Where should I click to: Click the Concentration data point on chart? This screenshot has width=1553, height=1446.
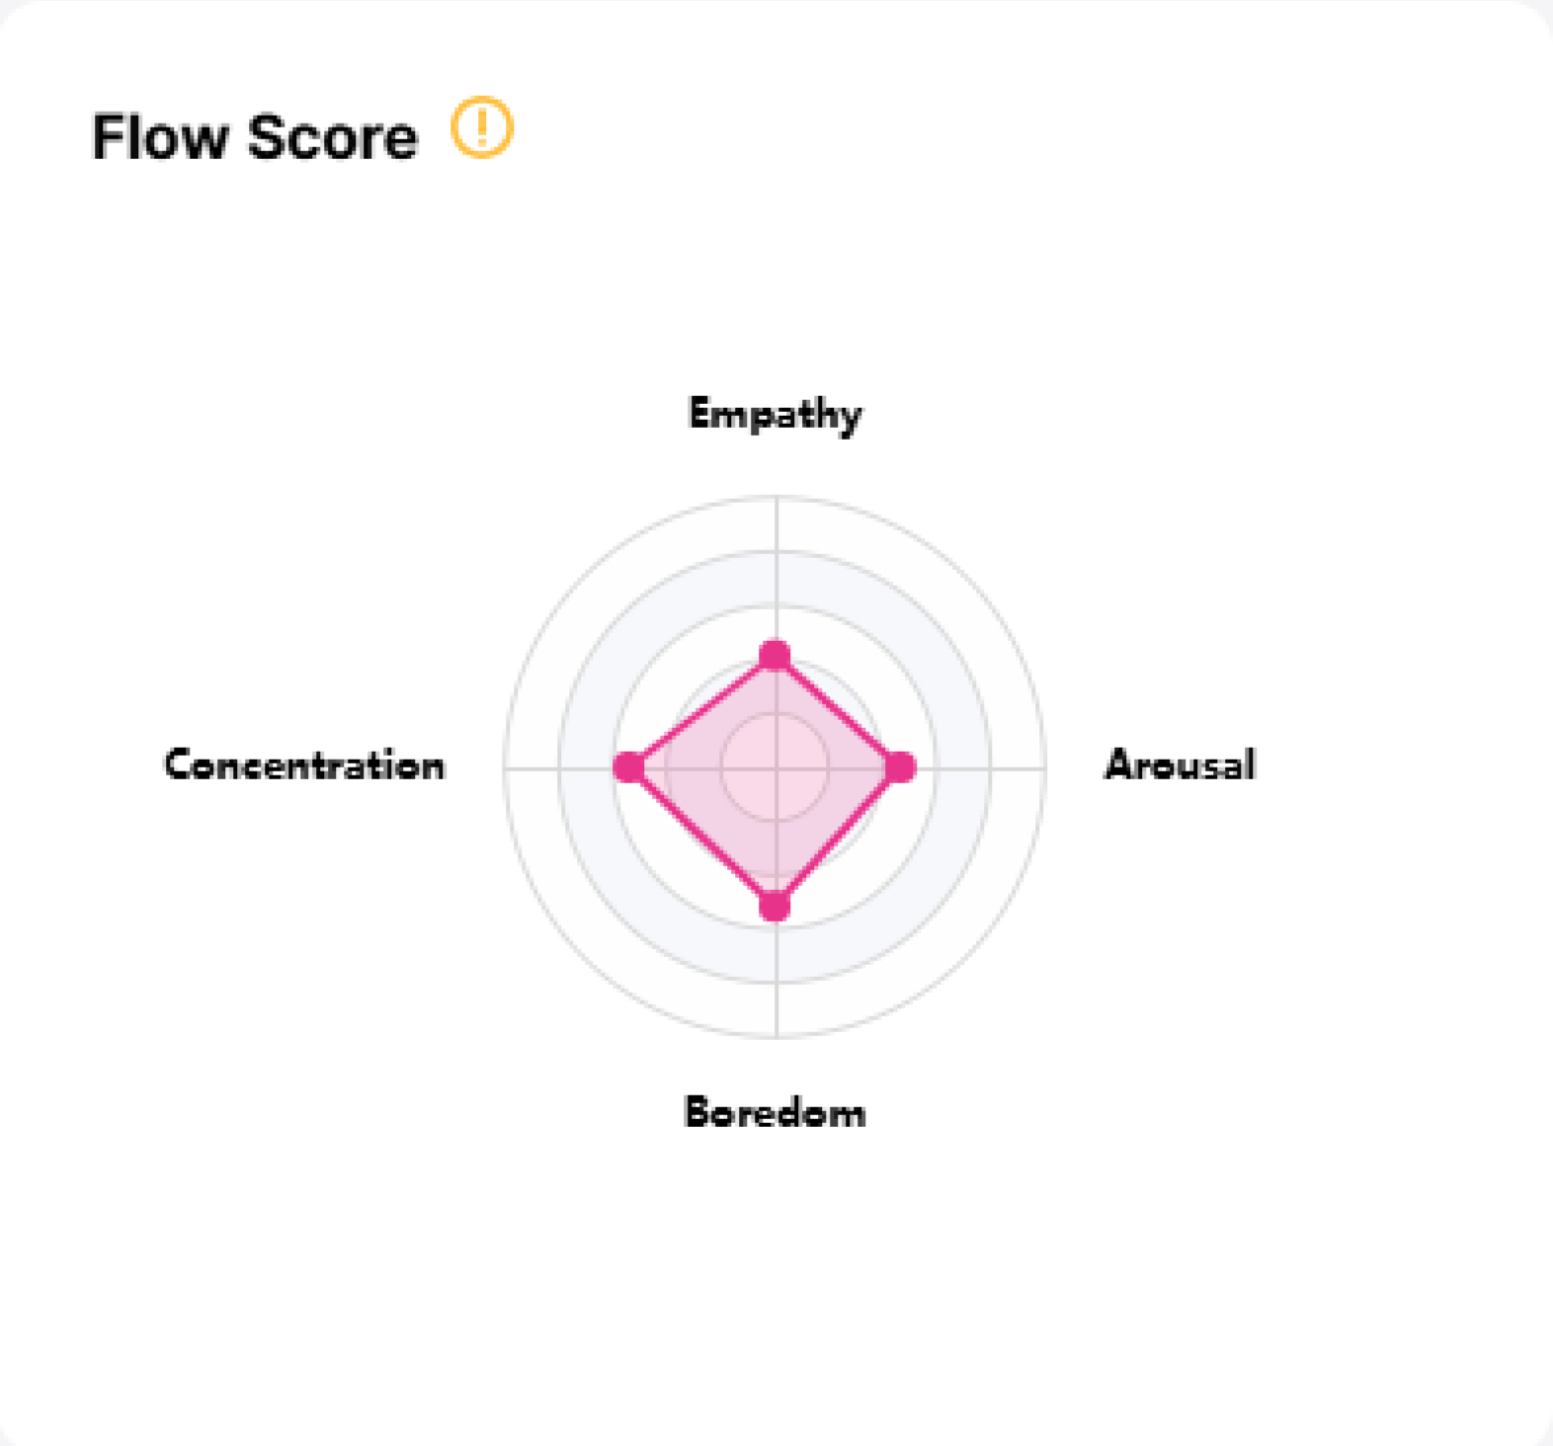point(629,766)
